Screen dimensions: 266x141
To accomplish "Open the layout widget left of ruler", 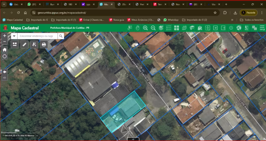I will point(15,44).
